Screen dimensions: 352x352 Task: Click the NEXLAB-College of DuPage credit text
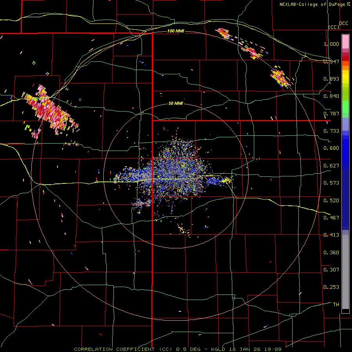click(x=315, y=4)
